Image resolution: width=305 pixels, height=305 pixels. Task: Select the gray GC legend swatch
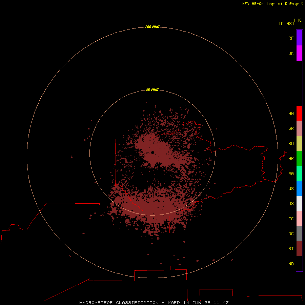click(299, 233)
